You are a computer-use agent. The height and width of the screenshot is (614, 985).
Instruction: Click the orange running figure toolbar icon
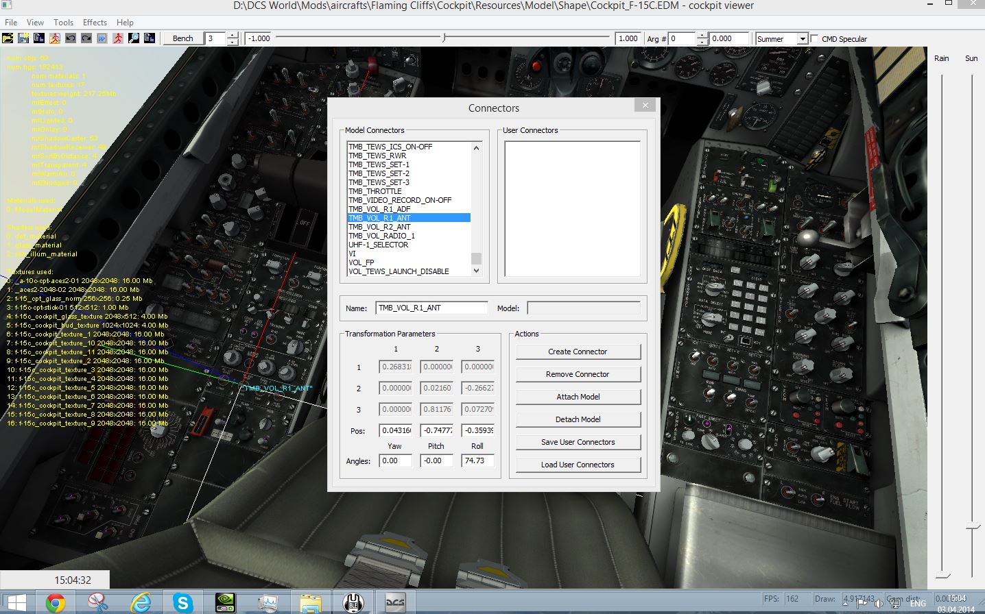[55, 38]
